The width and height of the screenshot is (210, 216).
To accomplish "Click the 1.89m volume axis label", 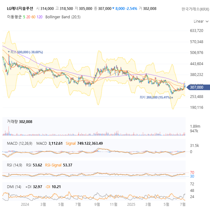I will [195, 126].
